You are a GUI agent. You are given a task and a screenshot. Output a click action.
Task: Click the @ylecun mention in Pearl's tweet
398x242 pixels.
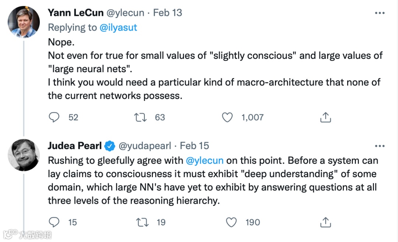pos(205,161)
